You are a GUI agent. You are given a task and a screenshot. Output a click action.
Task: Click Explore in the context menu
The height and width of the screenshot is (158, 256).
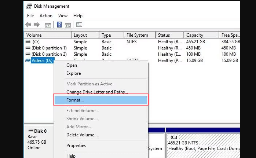pyautogui.click(x=73, y=73)
